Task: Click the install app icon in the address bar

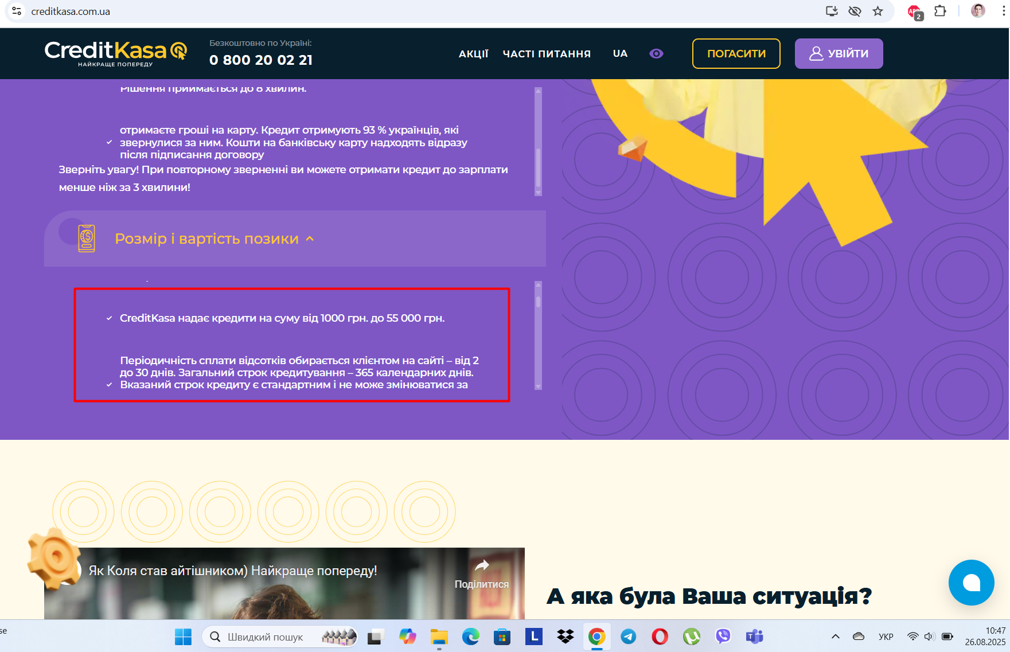Action: [832, 11]
